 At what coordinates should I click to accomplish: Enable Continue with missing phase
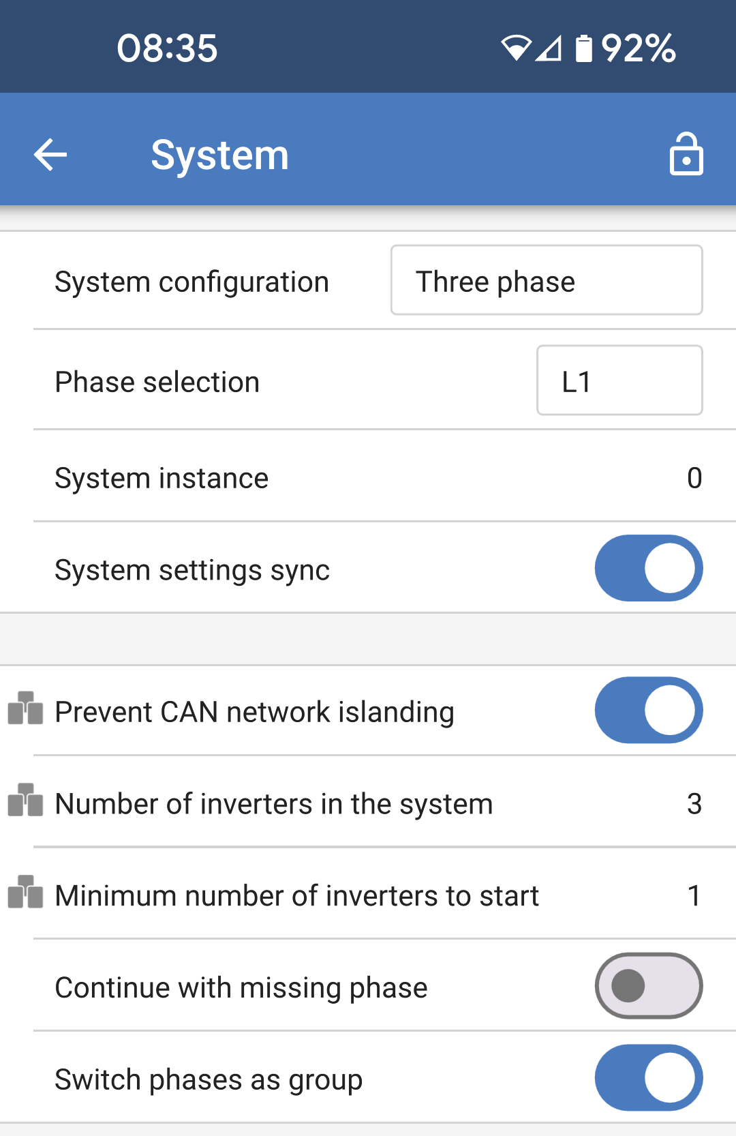[x=648, y=986]
